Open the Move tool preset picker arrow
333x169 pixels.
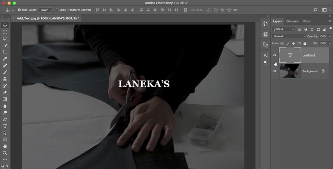(x=13, y=10)
